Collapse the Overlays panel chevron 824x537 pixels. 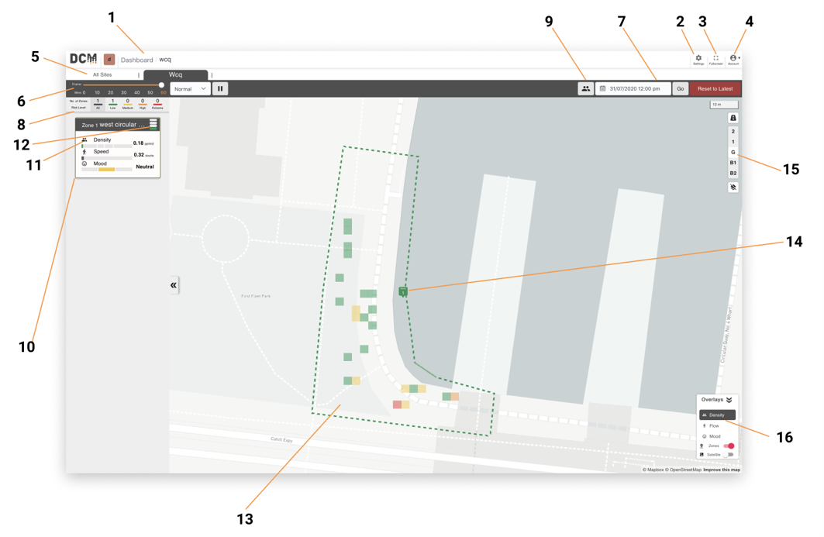pos(729,400)
